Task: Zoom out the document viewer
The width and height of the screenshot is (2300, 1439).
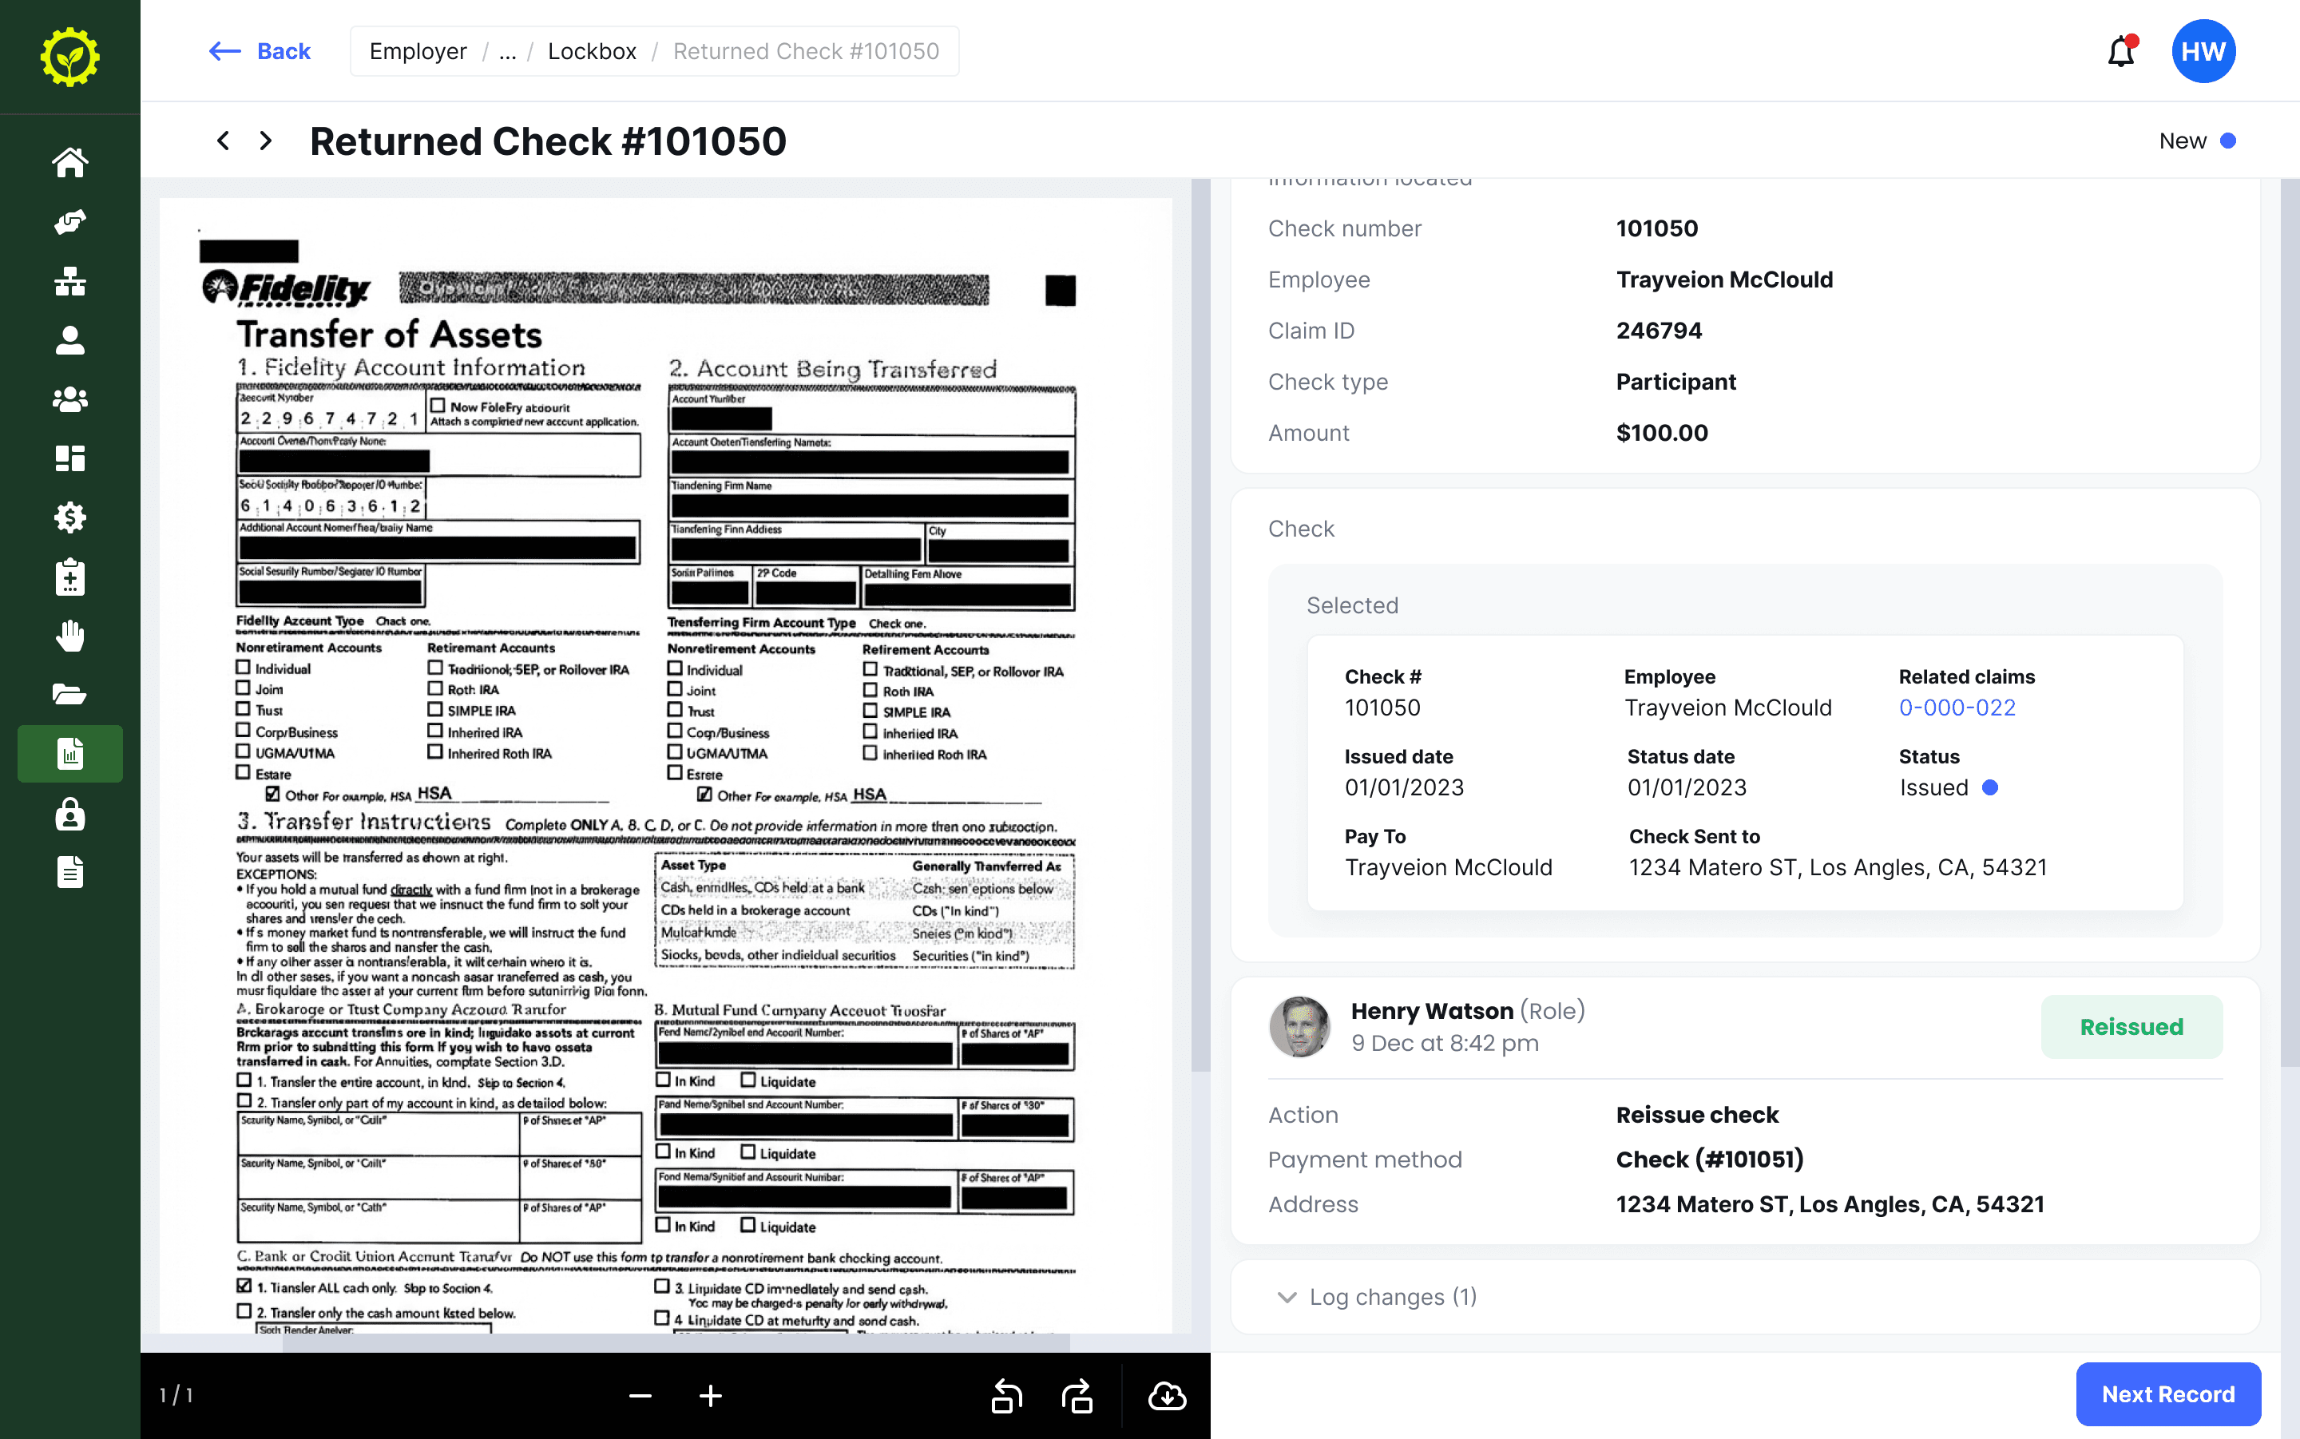Action: [640, 1396]
